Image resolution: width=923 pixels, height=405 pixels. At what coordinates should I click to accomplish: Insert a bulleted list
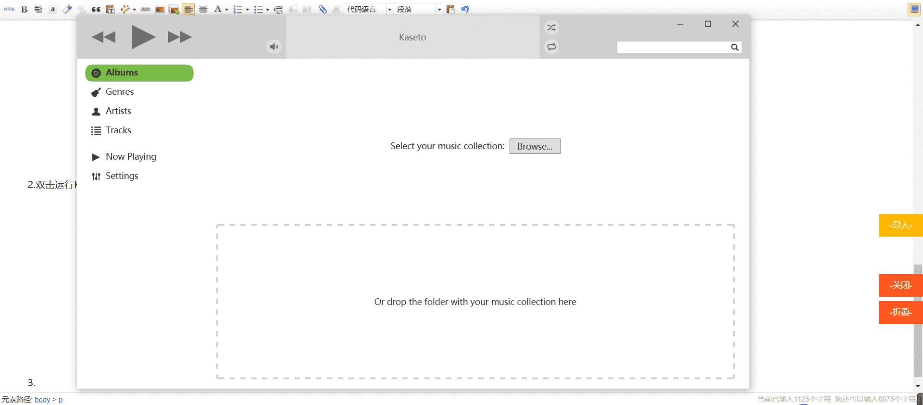point(259,9)
